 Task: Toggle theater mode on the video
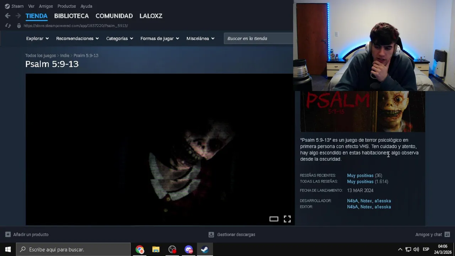coord(274,219)
